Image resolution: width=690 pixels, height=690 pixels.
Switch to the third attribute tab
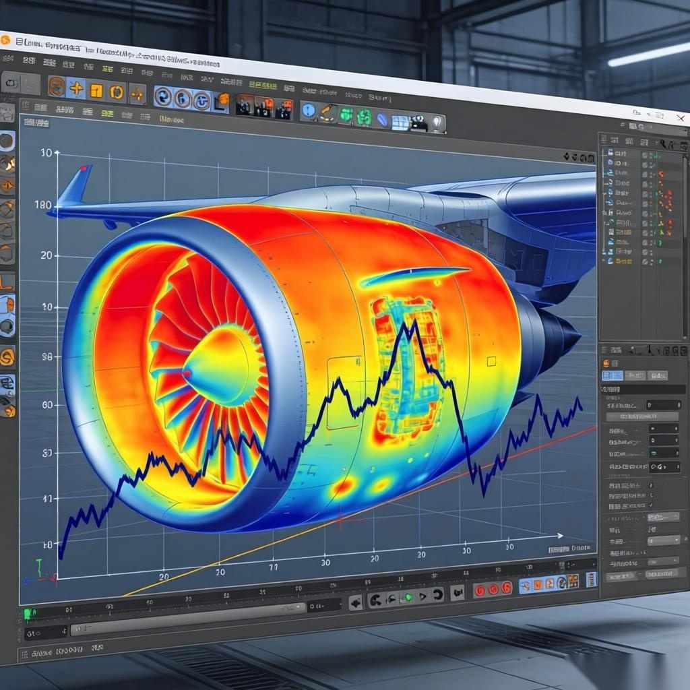[658, 375]
